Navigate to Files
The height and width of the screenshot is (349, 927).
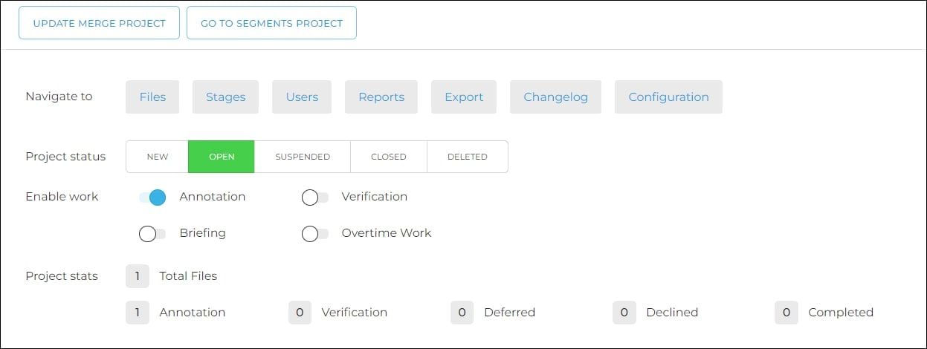(x=152, y=97)
